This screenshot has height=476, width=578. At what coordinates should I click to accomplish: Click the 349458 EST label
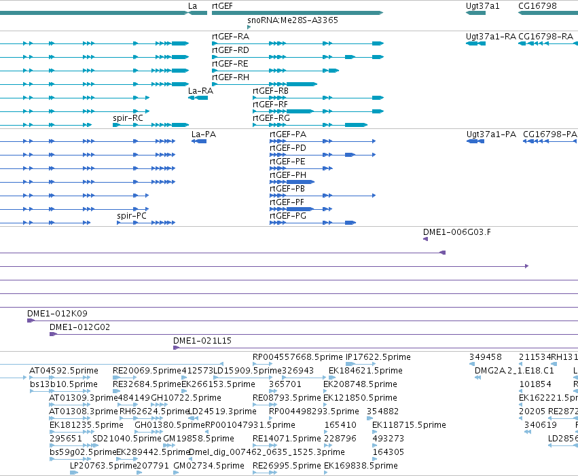click(x=485, y=357)
